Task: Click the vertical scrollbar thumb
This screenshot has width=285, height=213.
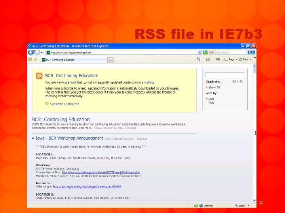Action: click(x=254, y=71)
